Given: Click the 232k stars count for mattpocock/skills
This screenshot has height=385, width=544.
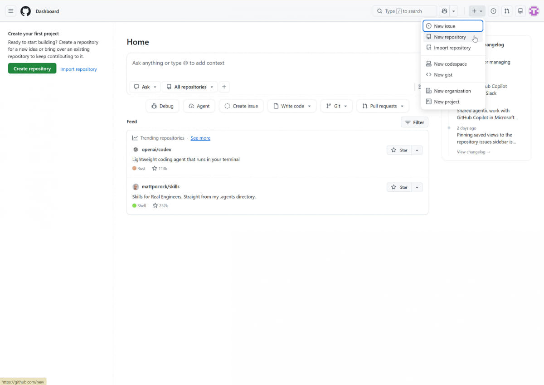Looking at the screenshot, I should 160,206.
